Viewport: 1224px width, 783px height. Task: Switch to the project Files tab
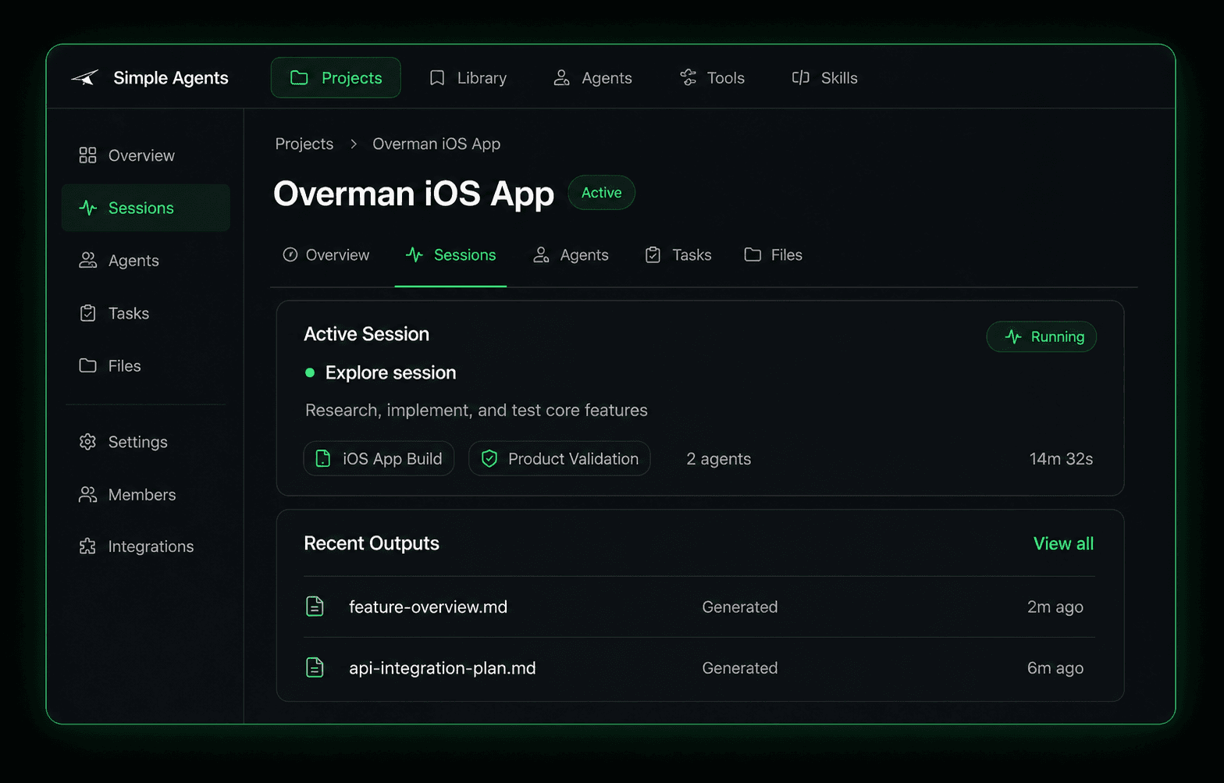click(x=774, y=255)
